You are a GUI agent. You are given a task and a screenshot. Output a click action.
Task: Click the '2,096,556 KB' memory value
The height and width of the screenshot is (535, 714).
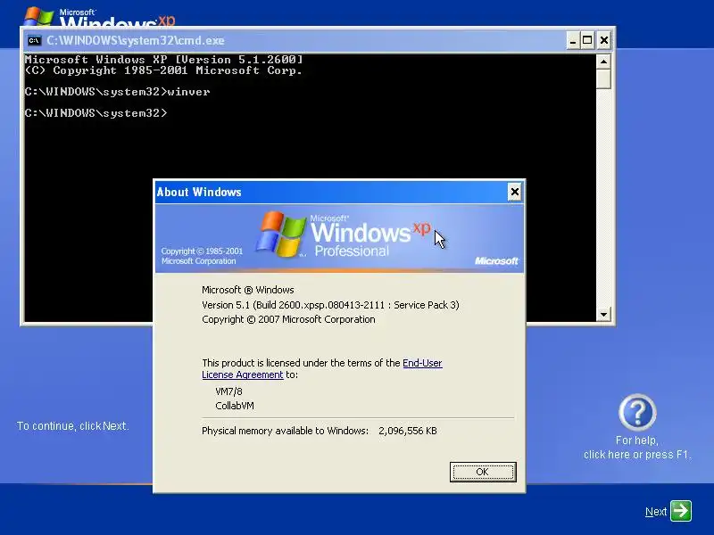coord(408,431)
